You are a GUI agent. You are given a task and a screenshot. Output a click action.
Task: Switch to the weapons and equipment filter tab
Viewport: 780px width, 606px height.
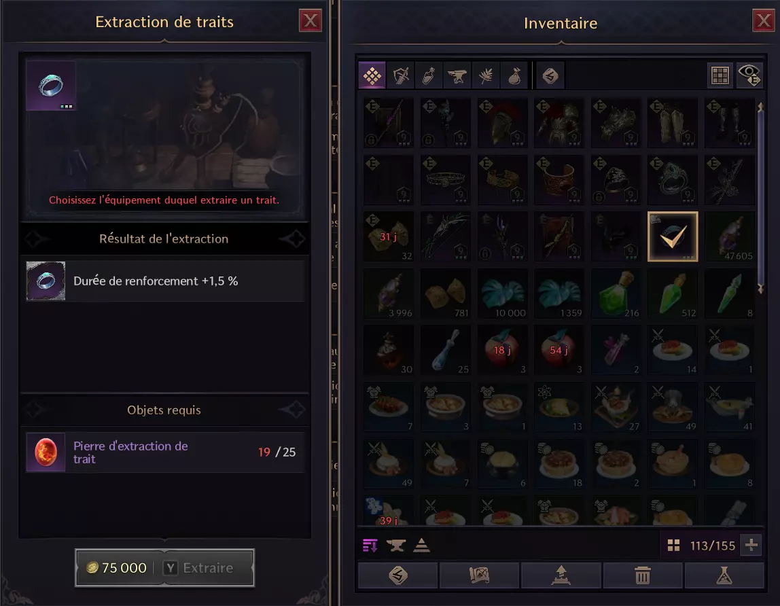[400, 75]
